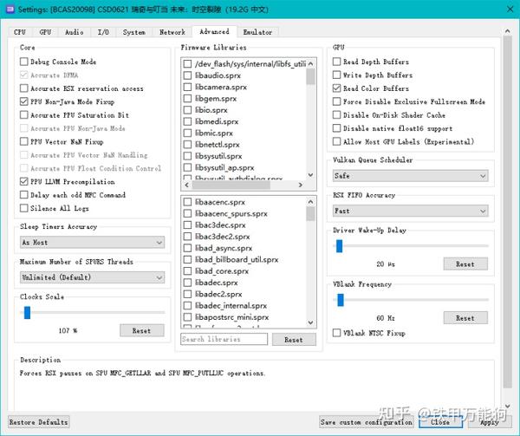The height and width of the screenshot is (436, 520).
Task: Click the down arrow of the lower library list
Action: pos(311,322)
